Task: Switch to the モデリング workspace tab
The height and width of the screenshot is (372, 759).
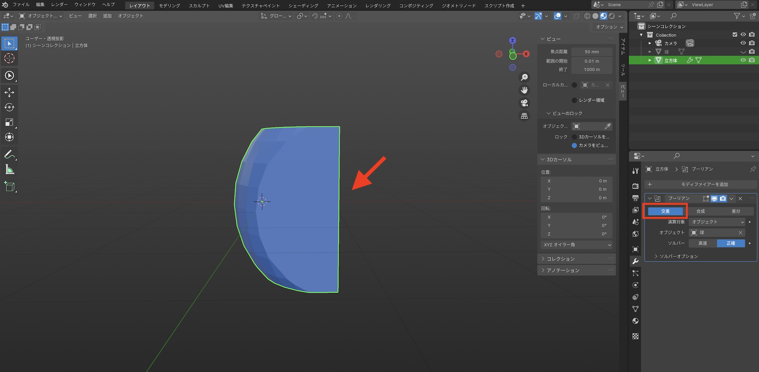Action: pyautogui.click(x=169, y=6)
